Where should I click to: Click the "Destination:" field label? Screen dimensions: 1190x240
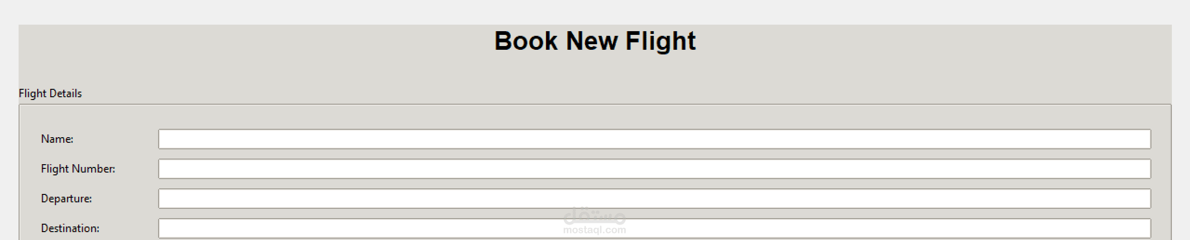(x=70, y=228)
